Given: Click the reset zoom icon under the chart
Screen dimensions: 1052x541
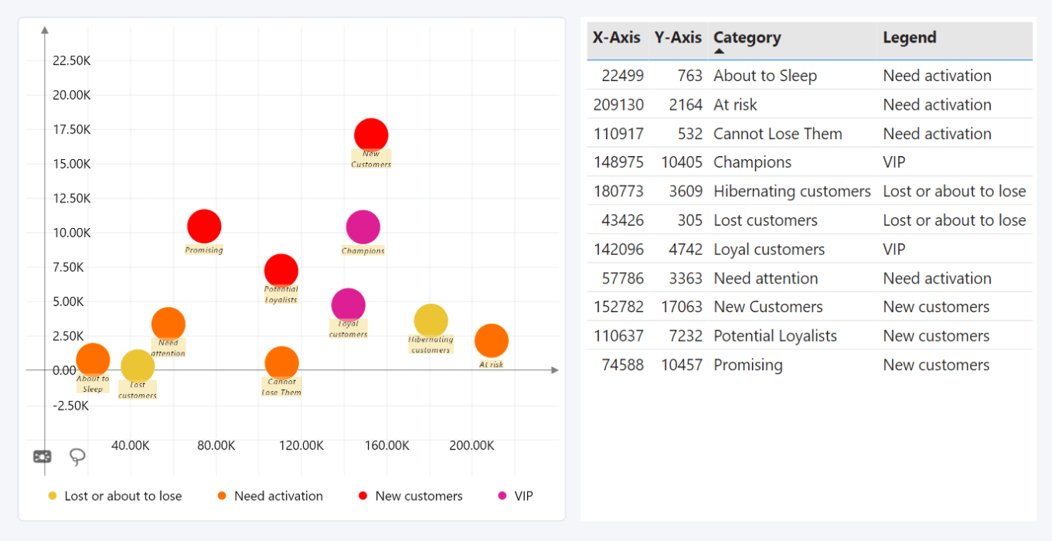Looking at the screenshot, I should tap(43, 457).
